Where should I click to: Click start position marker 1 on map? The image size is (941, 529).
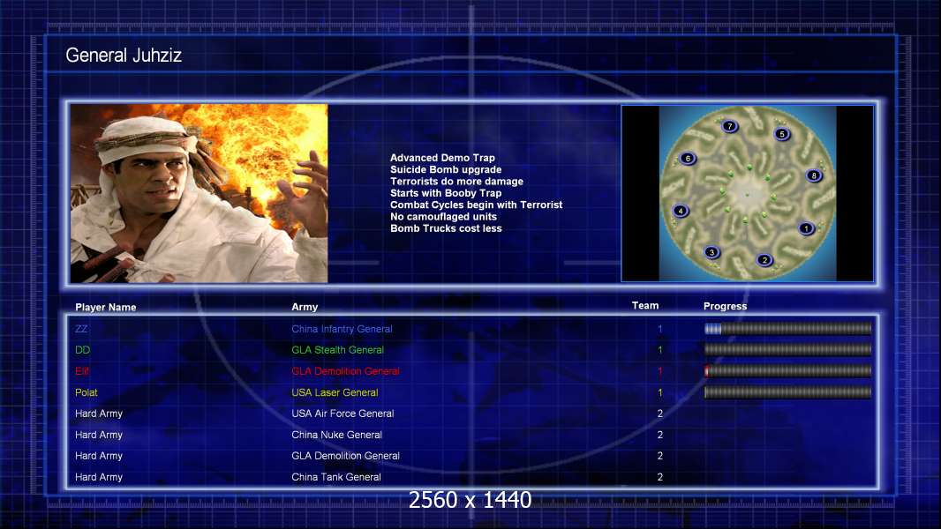pyautogui.click(x=806, y=228)
